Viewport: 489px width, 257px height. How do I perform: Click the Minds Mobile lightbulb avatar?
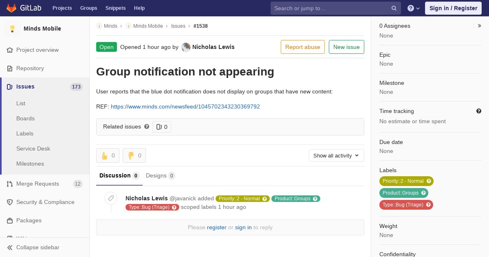tap(12, 29)
